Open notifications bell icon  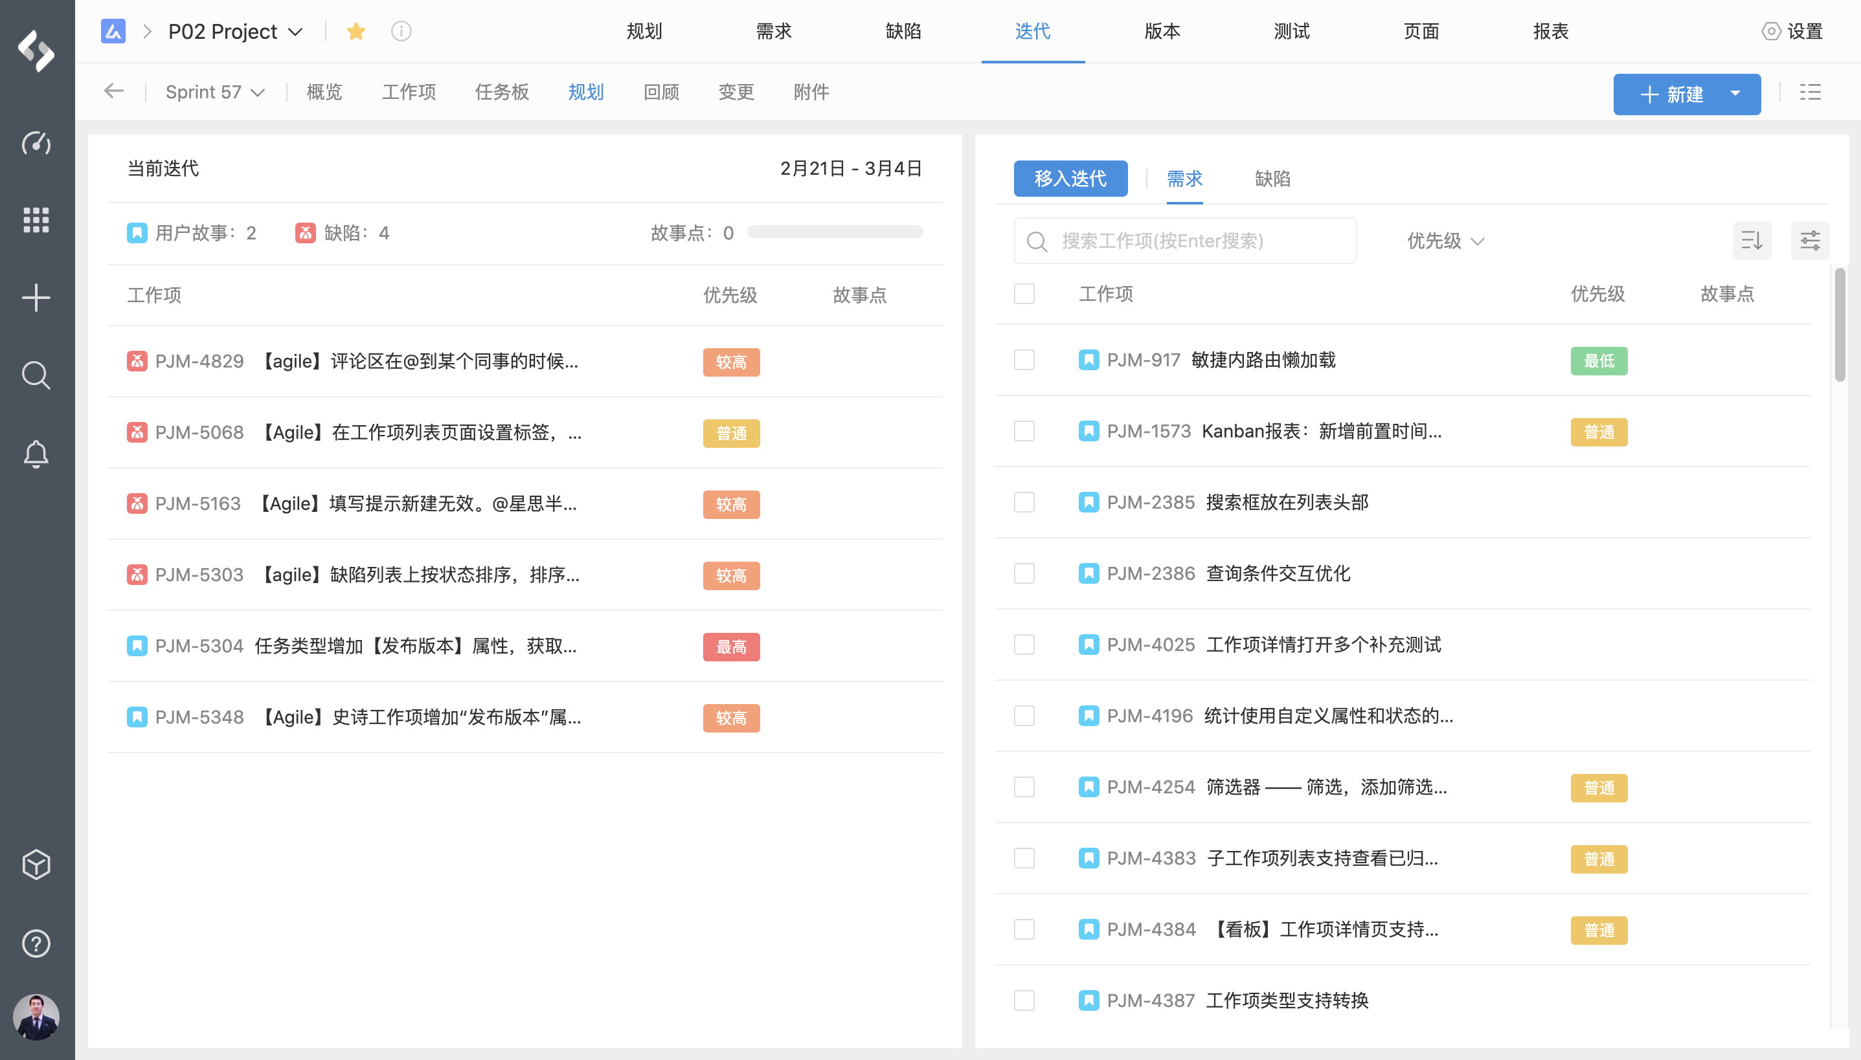pos(36,454)
